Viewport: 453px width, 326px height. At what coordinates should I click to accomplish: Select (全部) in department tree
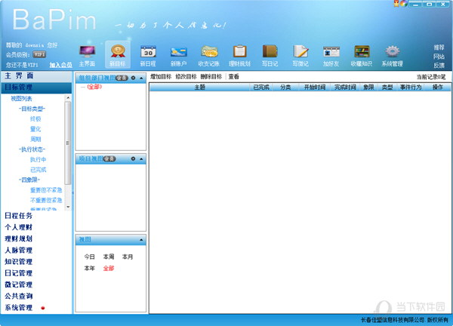[94, 87]
